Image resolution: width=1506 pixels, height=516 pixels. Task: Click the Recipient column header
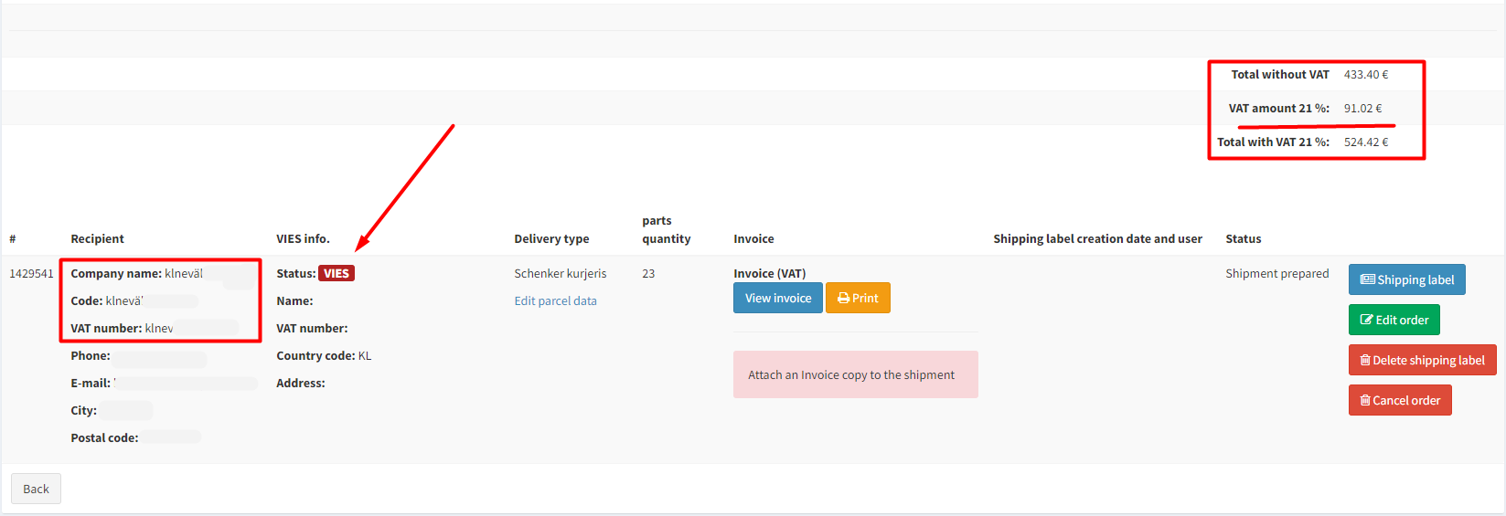coord(97,239)
